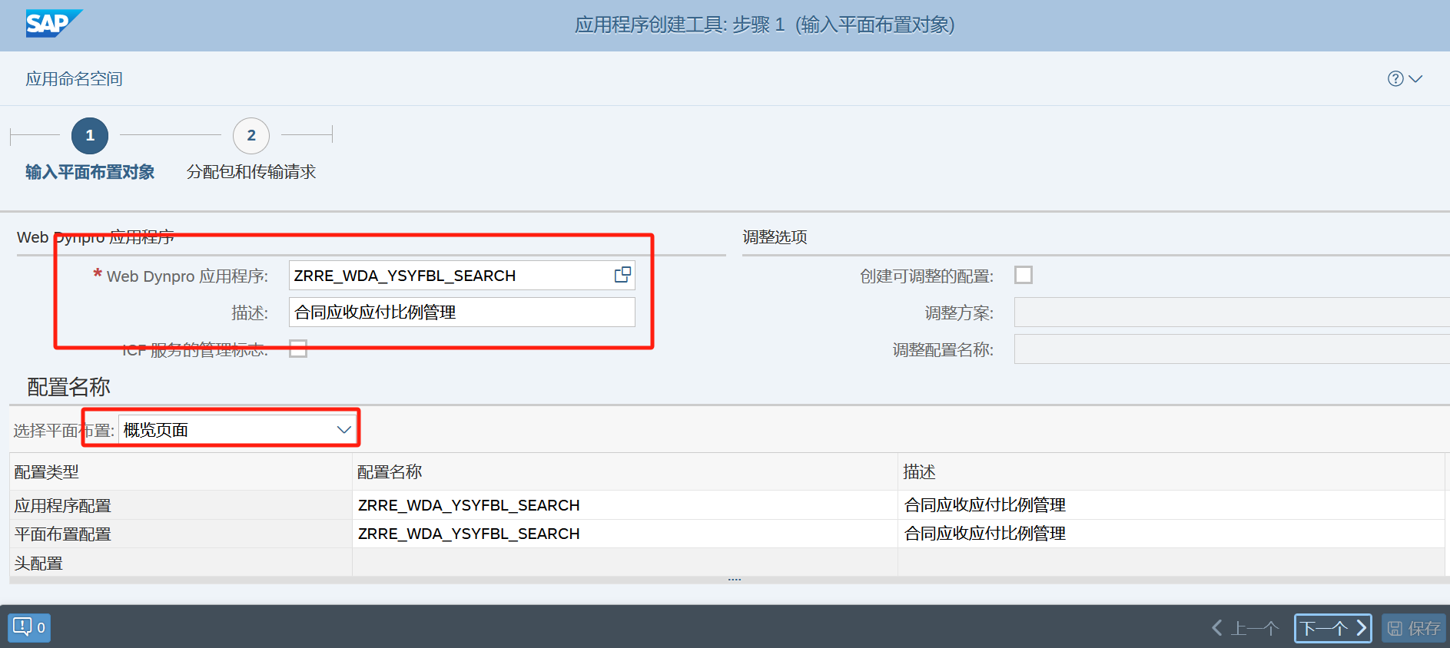Edit 应用程序配置 name ZRRE_WDA_YSYFBL_SEARCH cell
This screenshot has width=1450, height=648.
click(625, 505)
